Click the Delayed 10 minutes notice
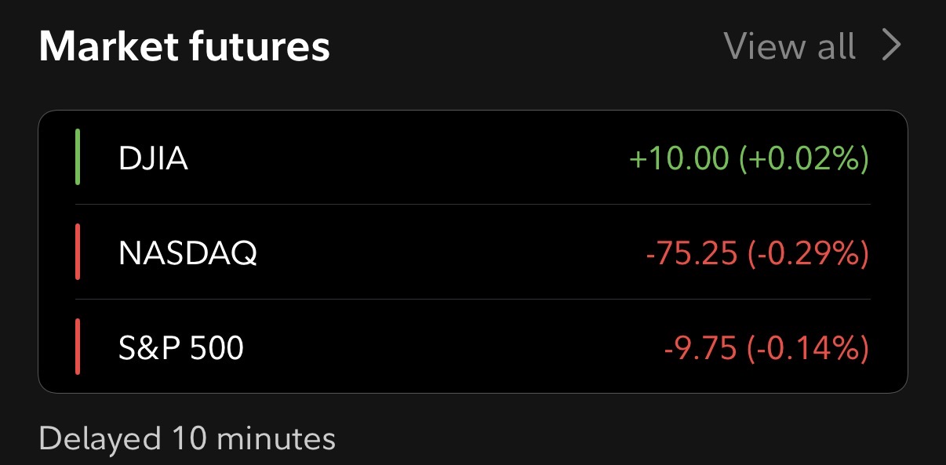Viewport: 946px width, 465px height. (x=187, y=438)
